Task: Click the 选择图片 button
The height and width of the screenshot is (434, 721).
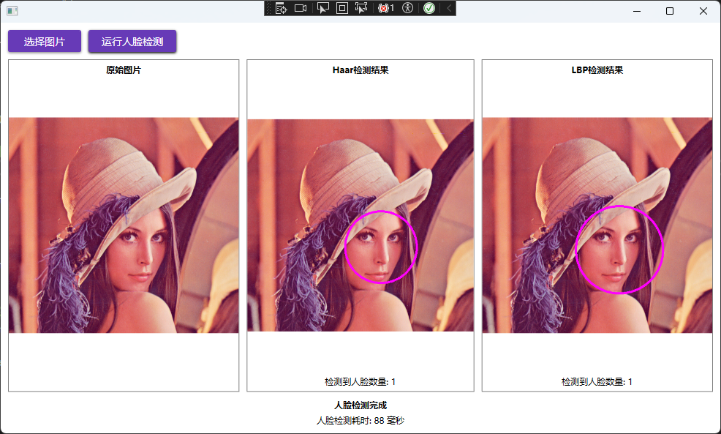Action: pos(45,42)
